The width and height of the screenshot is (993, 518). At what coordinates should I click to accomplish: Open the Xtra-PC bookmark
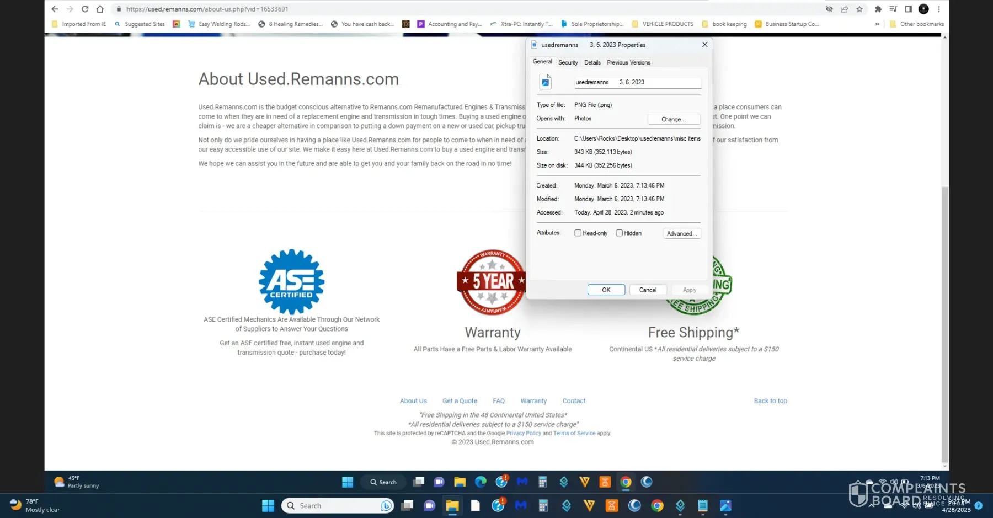click(521, 24)
